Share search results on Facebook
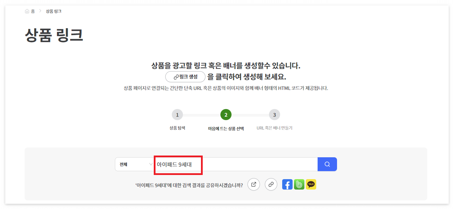This screenshot has height=209, width=454. (x=287, y=184)
